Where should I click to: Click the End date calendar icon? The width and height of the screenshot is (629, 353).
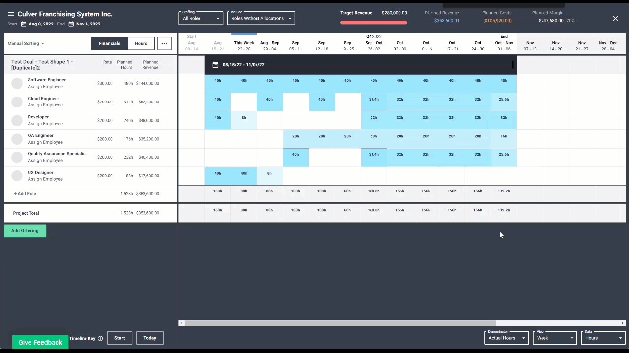pos(71,24)
